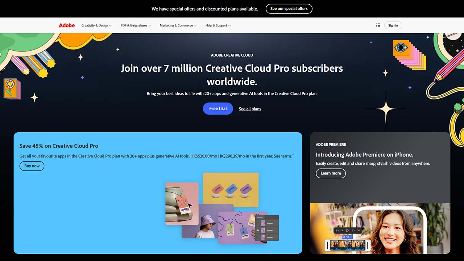Click the skip-forward icon in Premiere video controls

click(x=358, y=231)
